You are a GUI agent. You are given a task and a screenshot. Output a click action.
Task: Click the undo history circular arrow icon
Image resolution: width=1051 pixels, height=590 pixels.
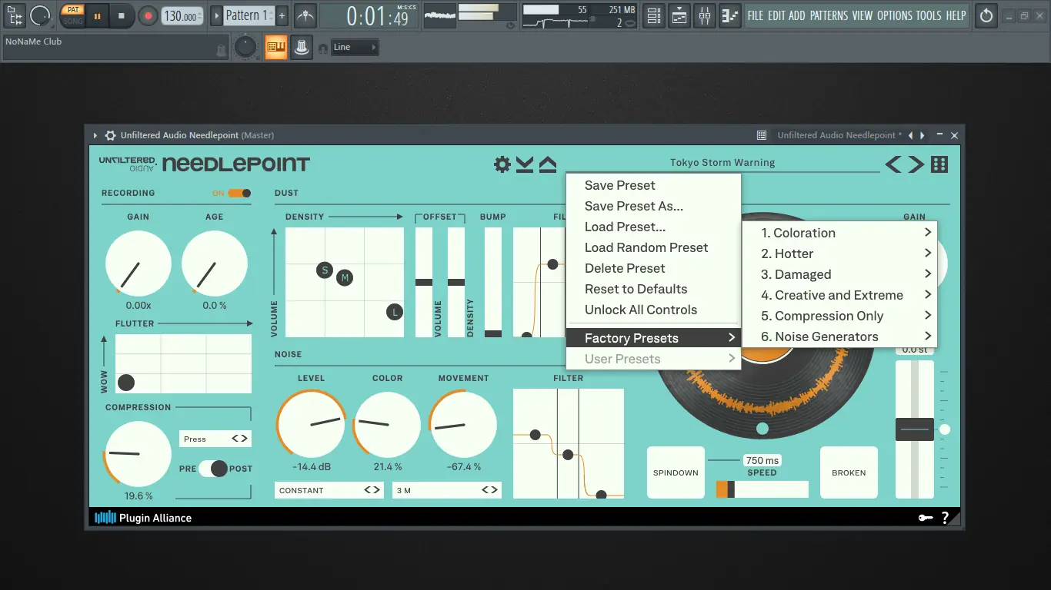pyautogui.click(x=986, y=15)
